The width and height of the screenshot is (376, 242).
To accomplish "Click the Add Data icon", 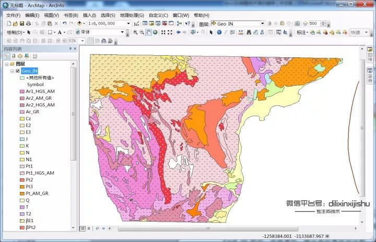I will [x=79, y=23].
